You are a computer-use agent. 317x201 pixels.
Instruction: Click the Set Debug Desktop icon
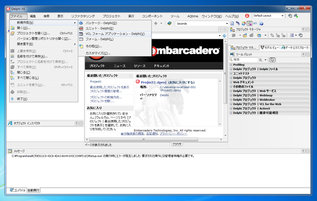click(x=296, y=16)
